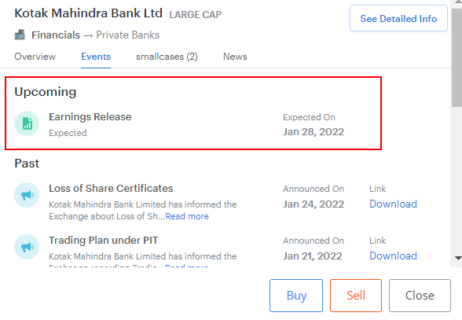Download the Loss of Share Certificates document
The image size is (462, 320).
[393, 204]
